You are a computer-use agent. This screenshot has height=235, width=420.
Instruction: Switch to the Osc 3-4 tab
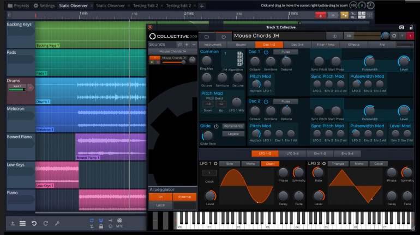[297, 45]
